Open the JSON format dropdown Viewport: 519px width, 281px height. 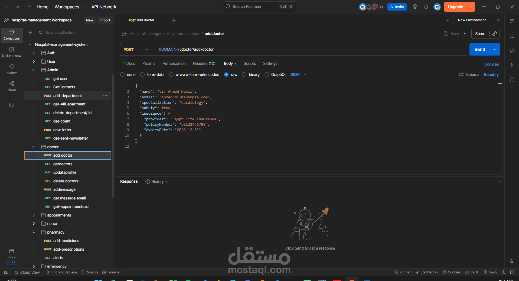pyautogui.click(x=298, y=75)
